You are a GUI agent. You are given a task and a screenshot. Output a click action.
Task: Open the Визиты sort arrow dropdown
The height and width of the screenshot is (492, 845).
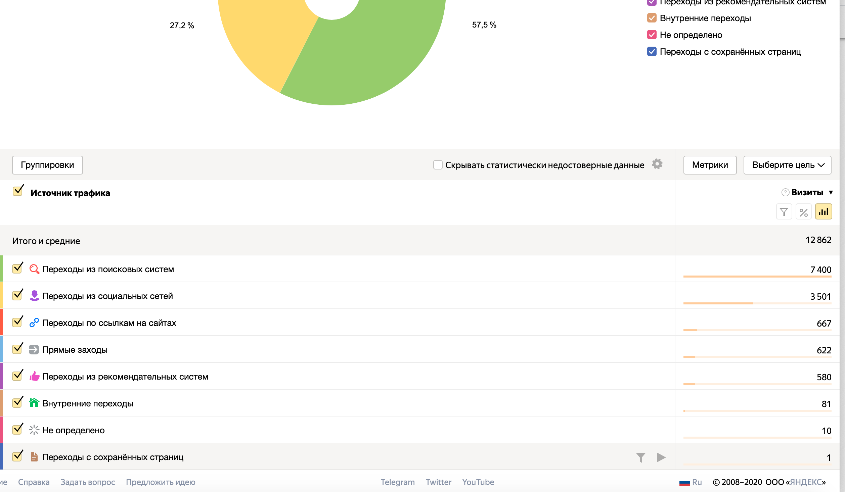831,193
